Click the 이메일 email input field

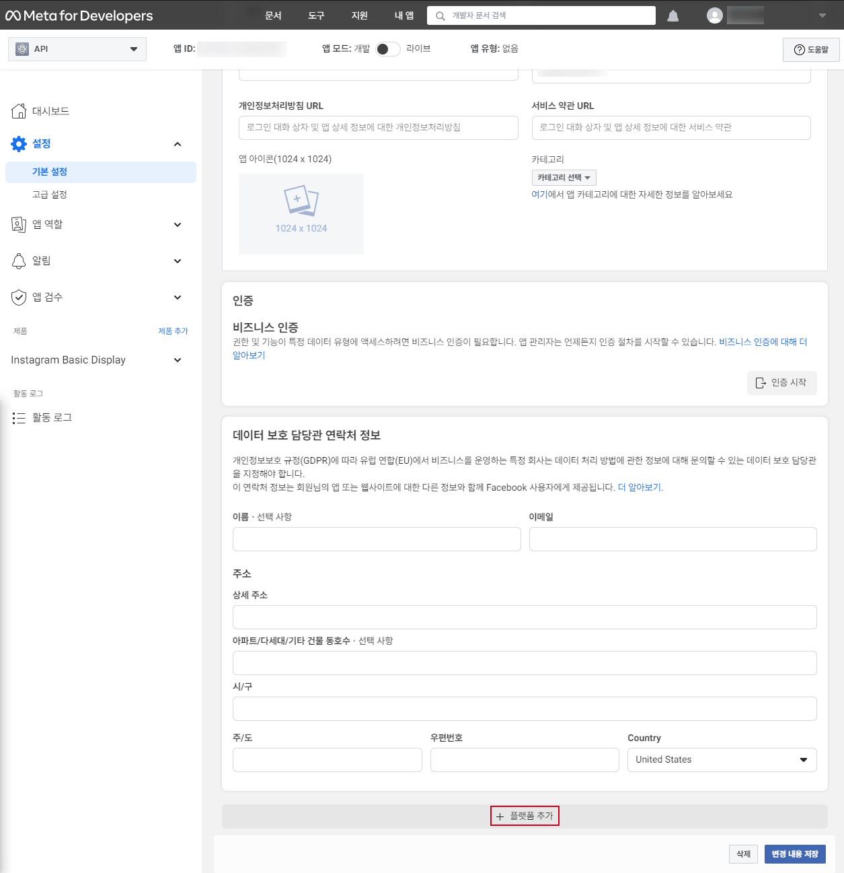(x=673, y=539)
